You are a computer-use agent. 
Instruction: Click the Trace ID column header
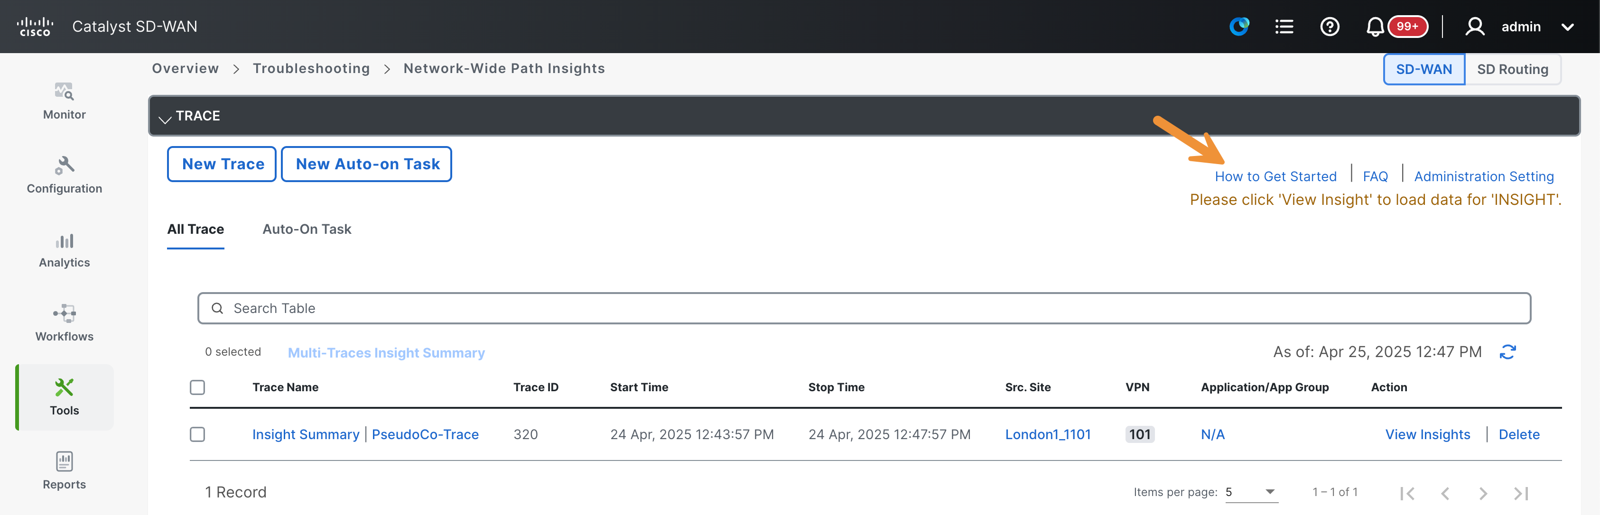coord(535,387)
